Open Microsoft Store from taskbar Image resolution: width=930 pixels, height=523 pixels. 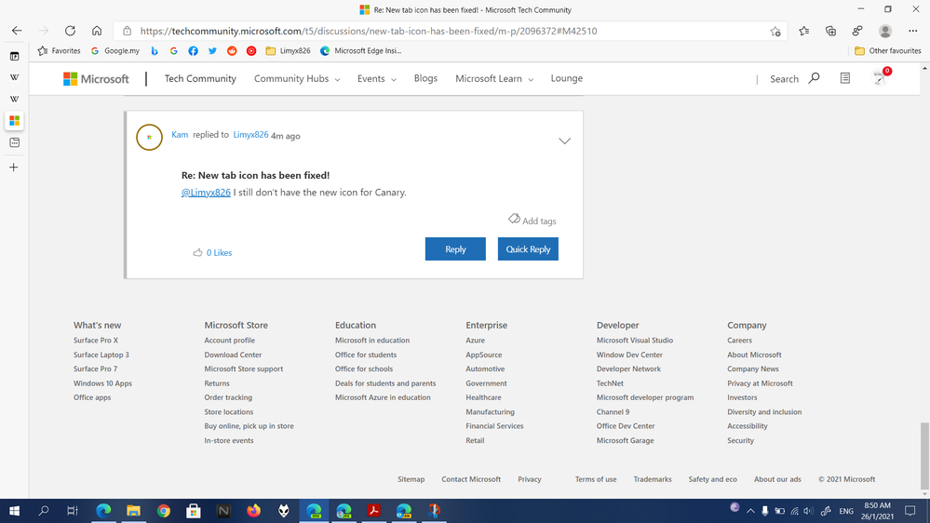pyautogui.click(x=194, y=511)
